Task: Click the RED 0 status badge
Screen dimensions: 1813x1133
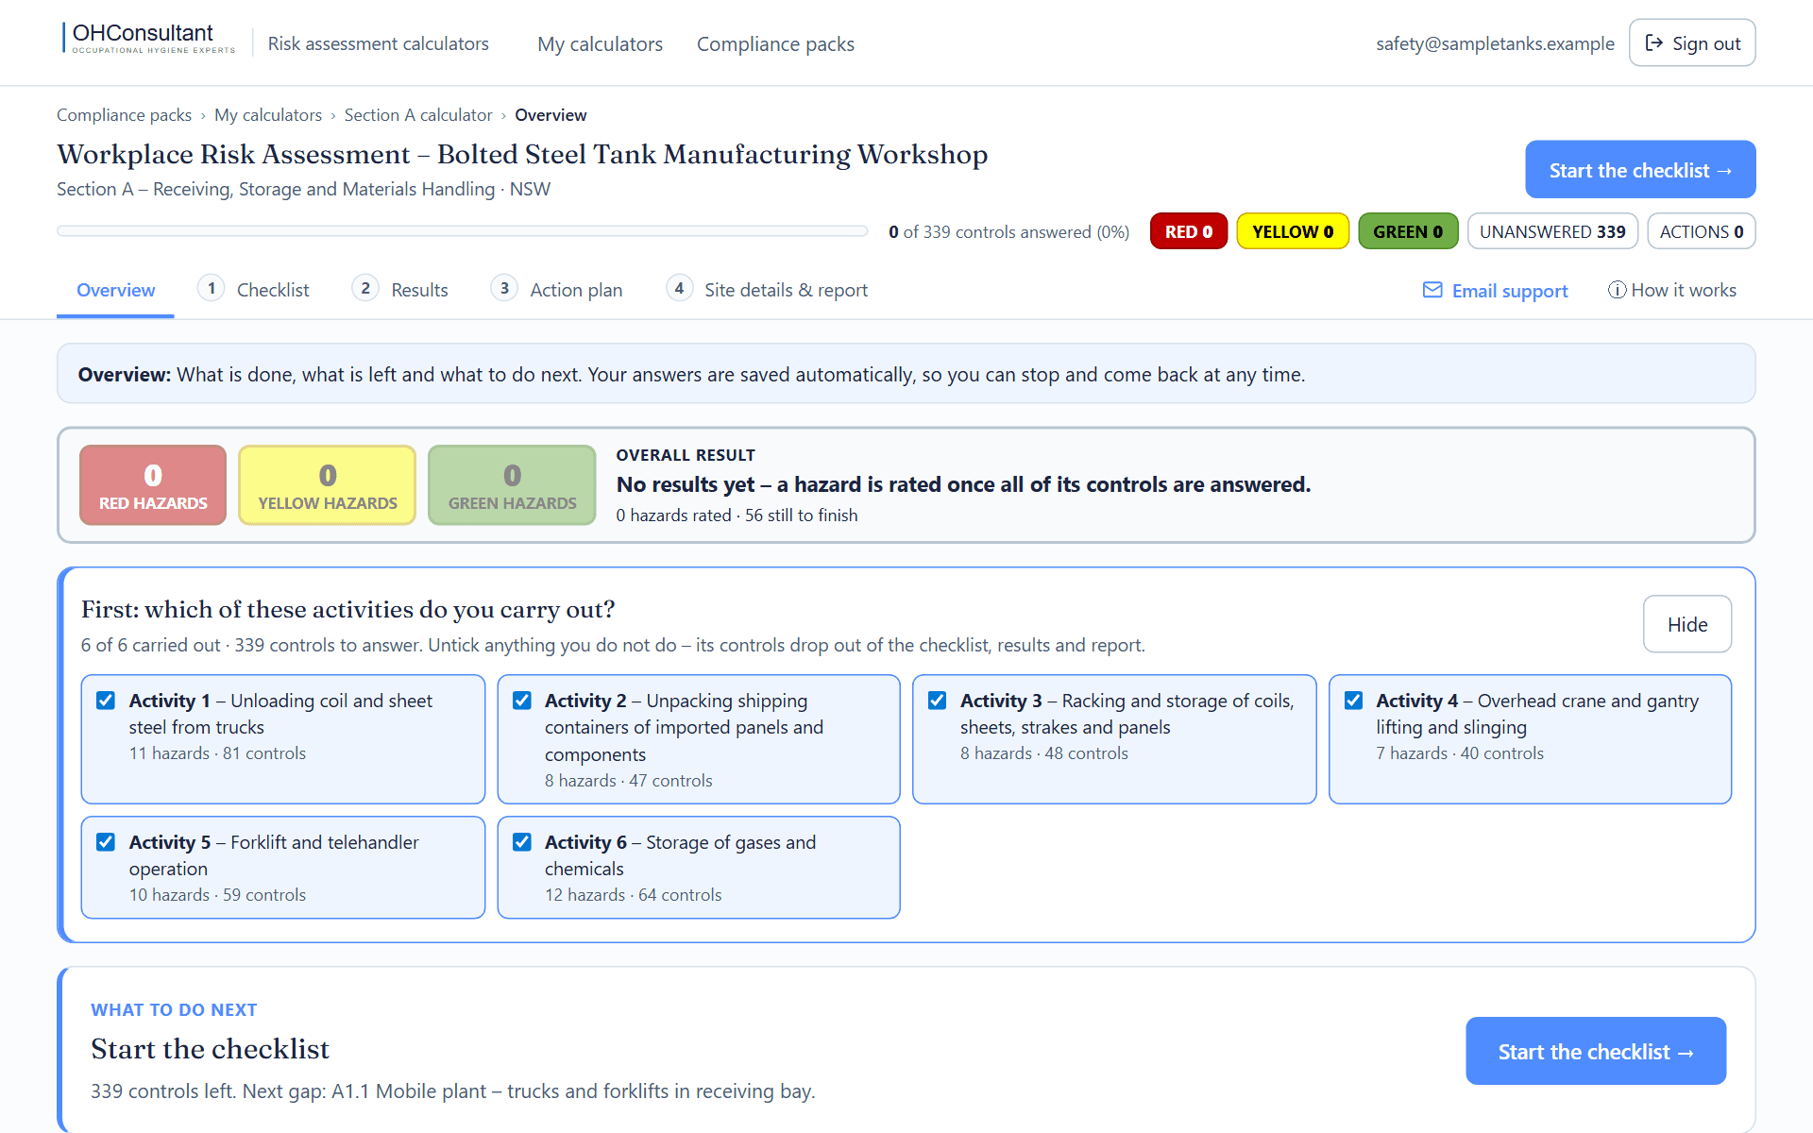Action: (x=1189, y=231)
